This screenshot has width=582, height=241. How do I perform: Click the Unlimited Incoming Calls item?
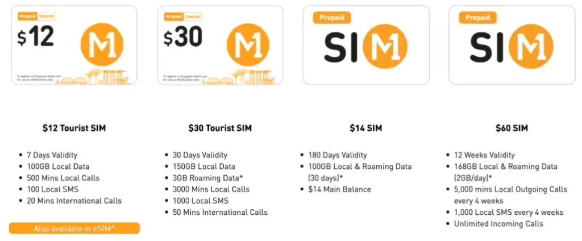click(498, 223)
